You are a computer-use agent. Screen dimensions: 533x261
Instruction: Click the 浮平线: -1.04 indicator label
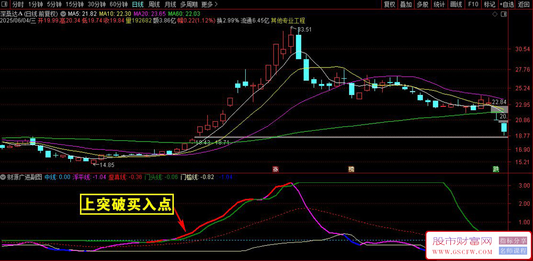tap(90, 177)
